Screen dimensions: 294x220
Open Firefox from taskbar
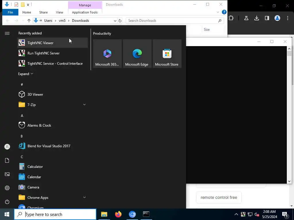pyautogui.click(x=118, y=214)
